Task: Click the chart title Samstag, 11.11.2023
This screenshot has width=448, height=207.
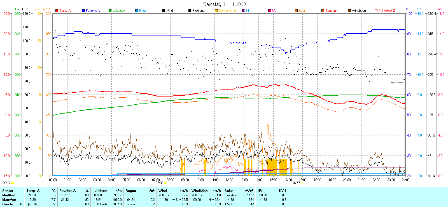Action: tap(224, 4)
